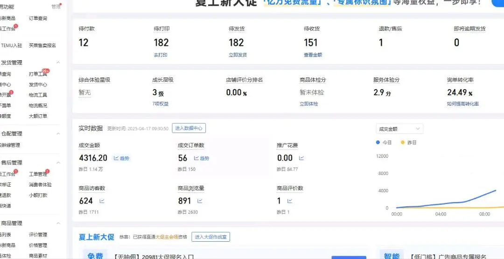
Task: Open TEMU入驻 in the sidebar
Action: tap(12, 46)
